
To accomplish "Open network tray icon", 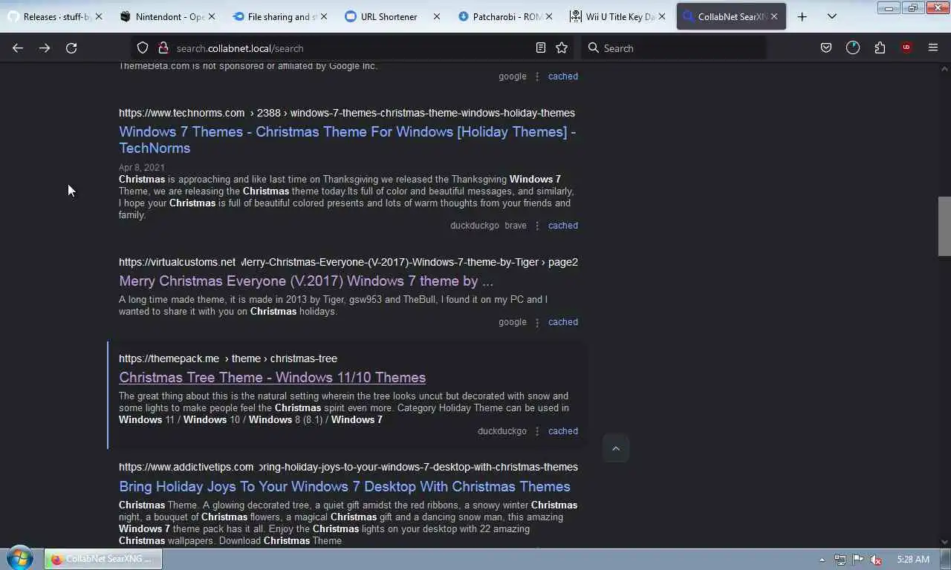I will [840, 560].
